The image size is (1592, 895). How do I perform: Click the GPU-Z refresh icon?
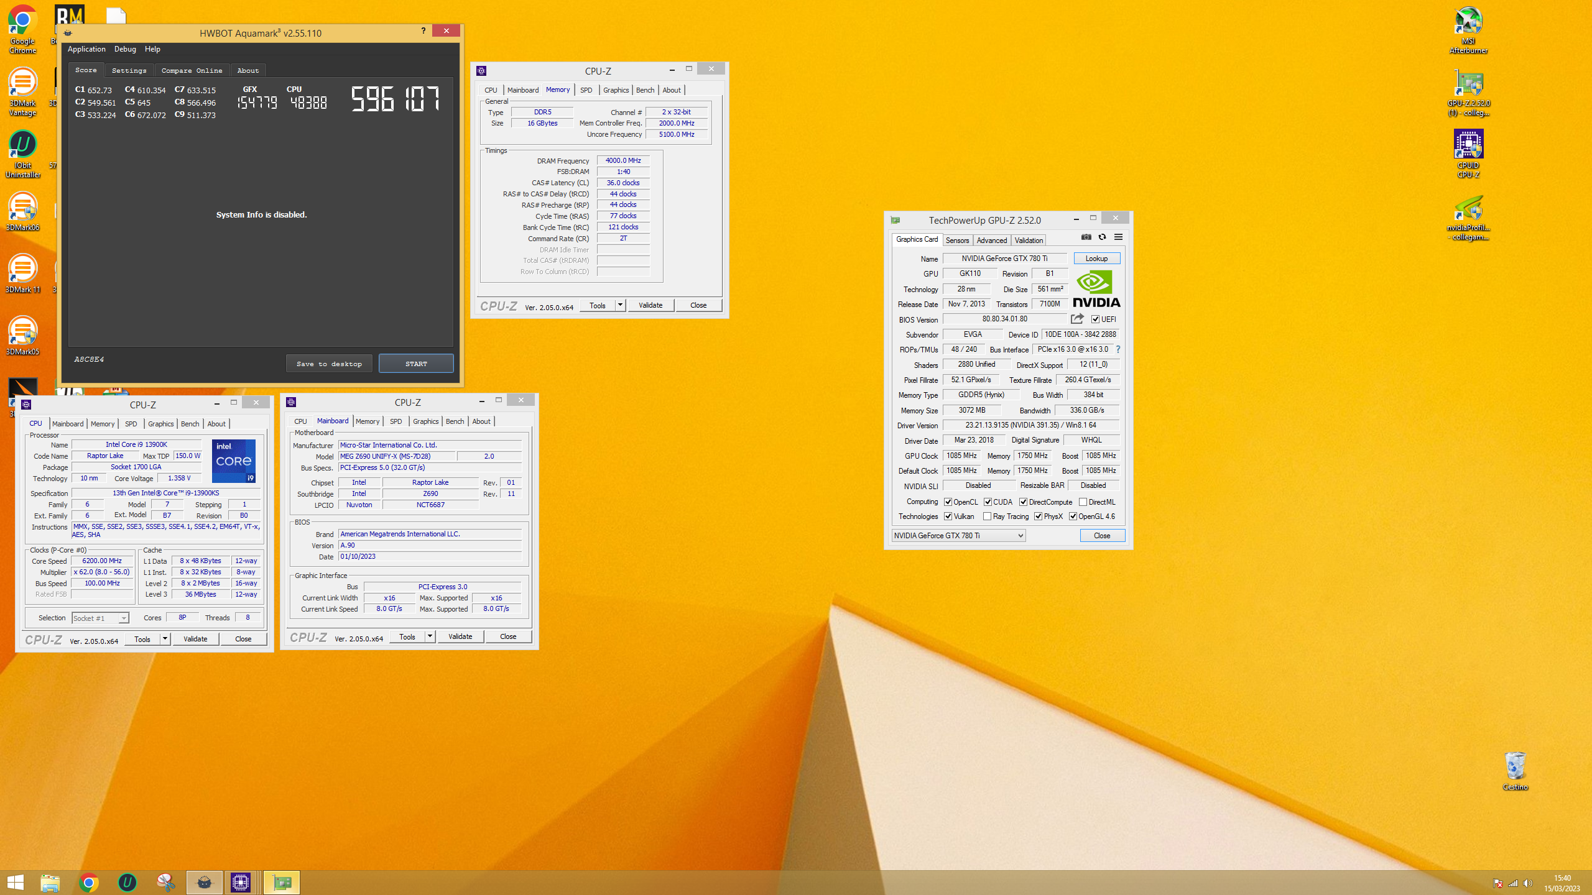point(1102,237)
